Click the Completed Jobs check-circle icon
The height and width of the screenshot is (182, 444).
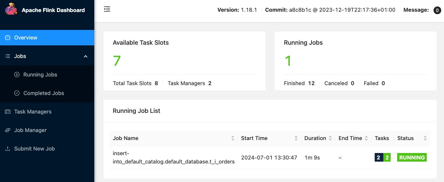coord(17,93)
